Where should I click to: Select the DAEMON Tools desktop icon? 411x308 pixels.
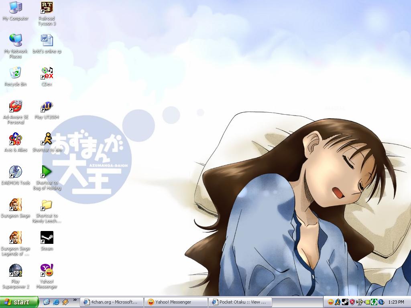pyautogui.click(x=16, y=176)
